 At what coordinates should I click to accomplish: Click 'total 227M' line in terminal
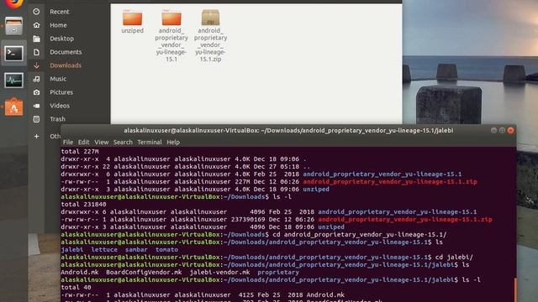80,151
